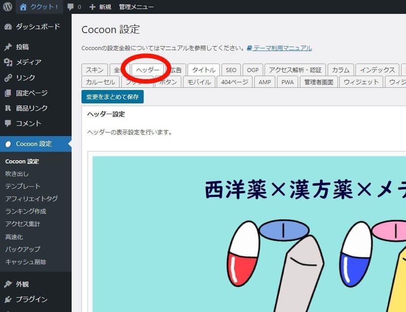Open the comments bubble icon in the admin bar
The width and height of the screenshot is (406, 312).
pyautogui.click(x=70, y=7)
